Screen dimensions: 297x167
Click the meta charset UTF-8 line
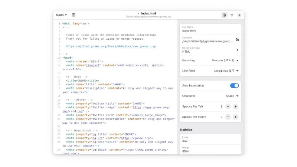pos(84,62)
